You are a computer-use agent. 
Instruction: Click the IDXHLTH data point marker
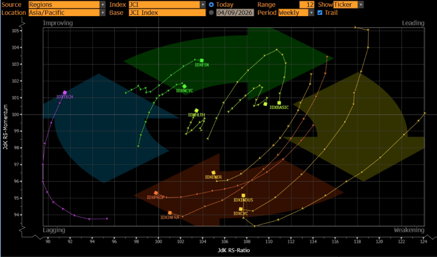196,110
